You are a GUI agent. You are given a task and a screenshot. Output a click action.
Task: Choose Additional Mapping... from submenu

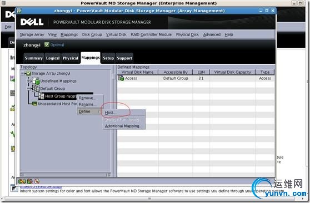(x=124, y=126)
